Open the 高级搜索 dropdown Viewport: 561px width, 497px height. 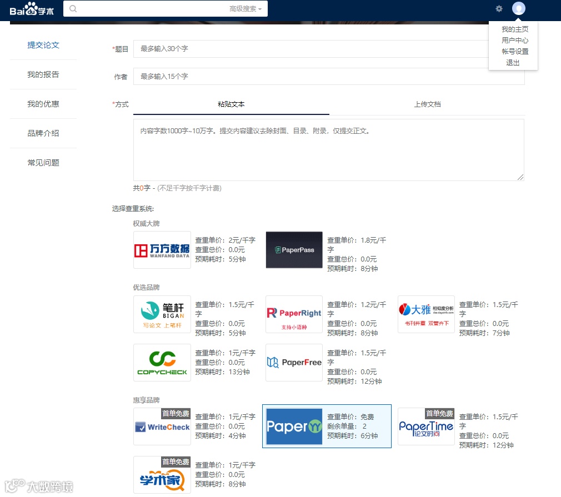[246, 9]
